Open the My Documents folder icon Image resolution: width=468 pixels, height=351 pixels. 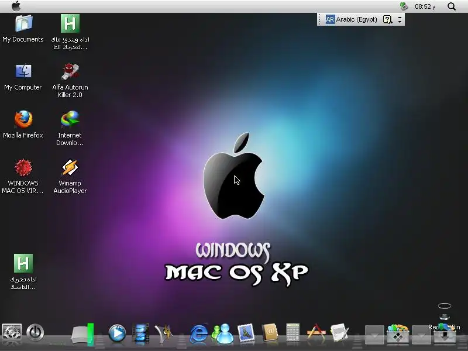(23, 23)
